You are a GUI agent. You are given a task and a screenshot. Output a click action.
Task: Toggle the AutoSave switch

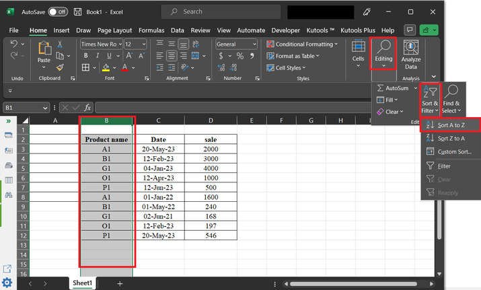(x=57, y=11)
